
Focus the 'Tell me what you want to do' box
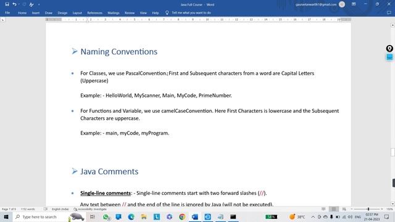pyautogui.click(x=191, y=12)
